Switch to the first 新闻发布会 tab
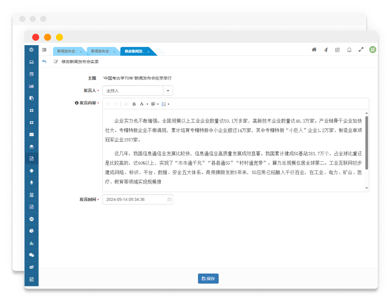390x301 pixels. (x=67, y=51)
